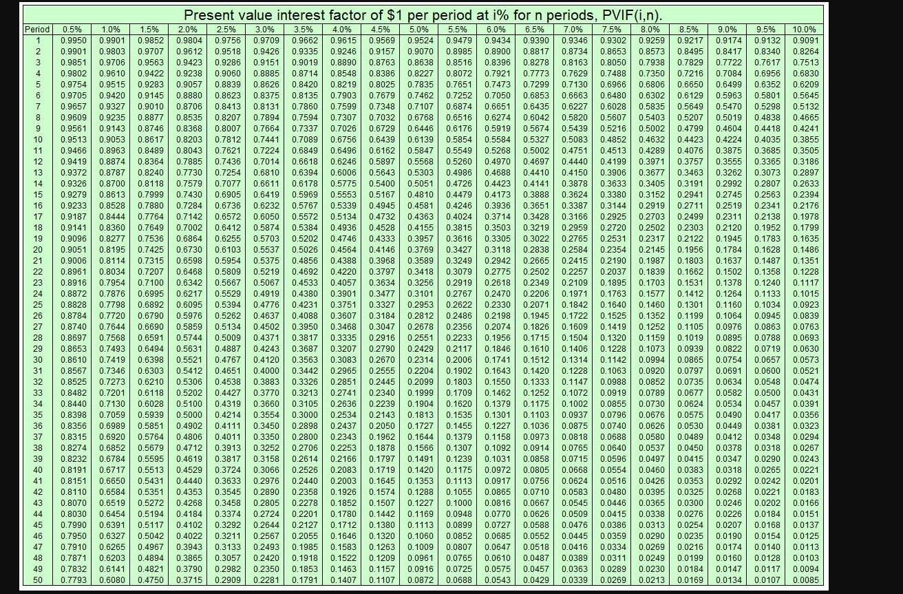Select the period 15 value under 8.0%
903x594 pixels.
point(650,194)
